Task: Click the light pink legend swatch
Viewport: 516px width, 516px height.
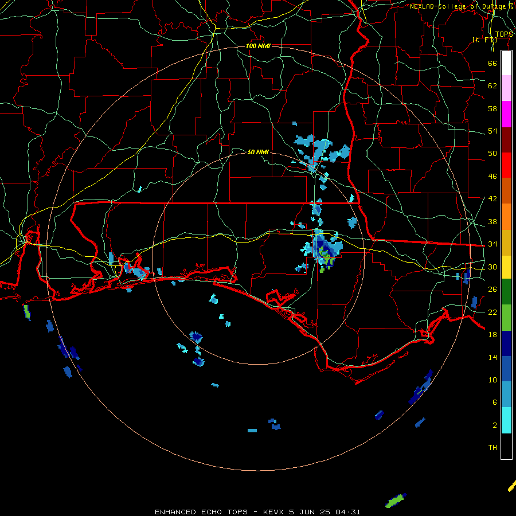Action: 506,88
